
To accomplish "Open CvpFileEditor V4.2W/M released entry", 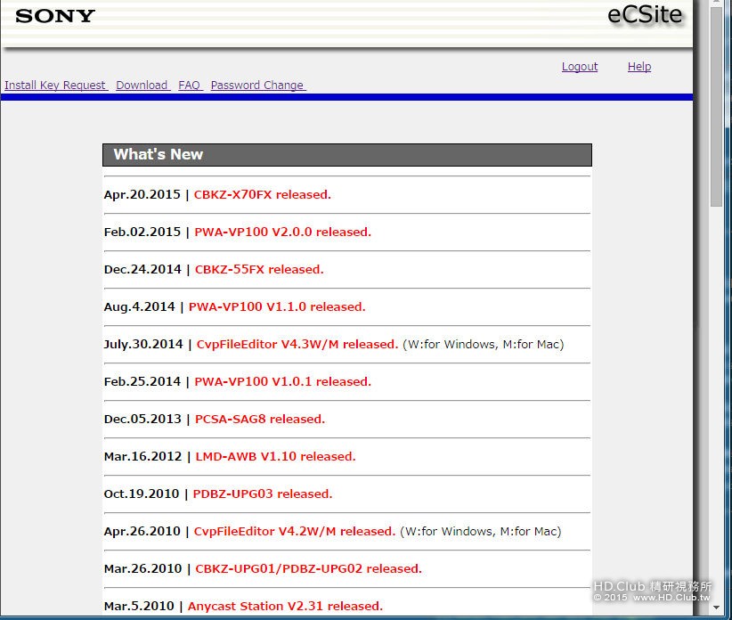I will pyautogui.click(x=295, y=531).
